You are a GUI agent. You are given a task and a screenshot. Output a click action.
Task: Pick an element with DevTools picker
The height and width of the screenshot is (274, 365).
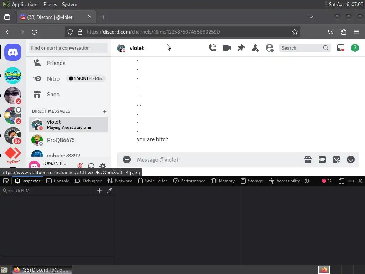point(6,181)
